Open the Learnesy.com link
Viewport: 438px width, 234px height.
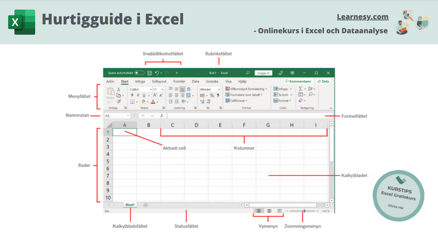pos(363,17)
